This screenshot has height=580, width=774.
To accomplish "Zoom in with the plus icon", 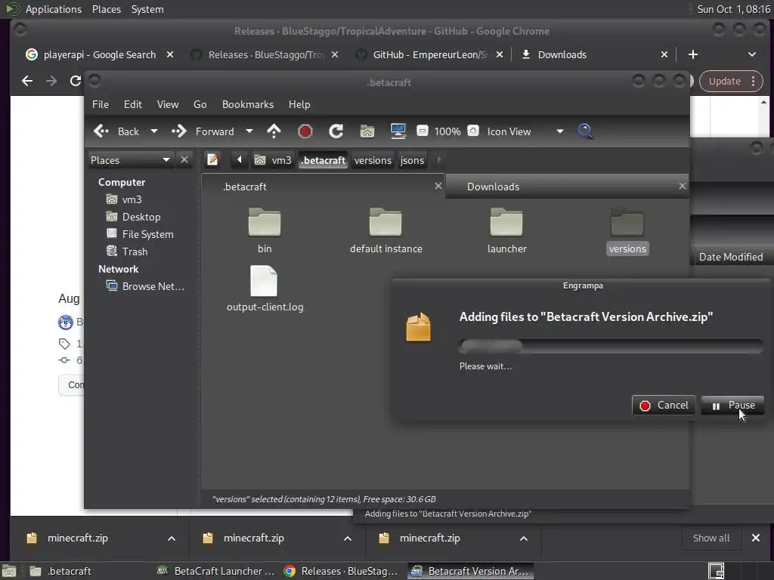I will click(473, 131).
